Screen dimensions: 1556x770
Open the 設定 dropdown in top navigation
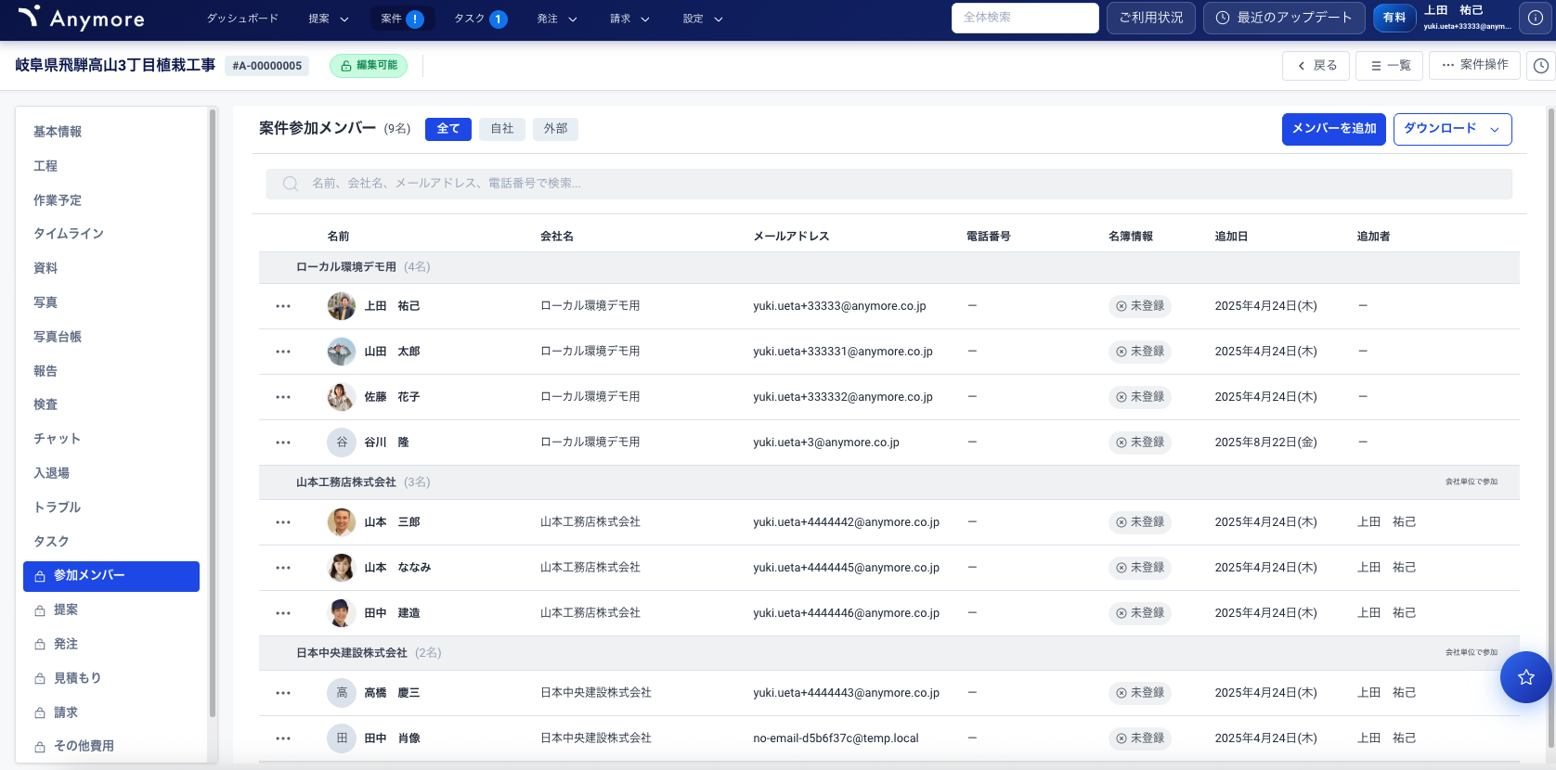[x=702, y=19]
